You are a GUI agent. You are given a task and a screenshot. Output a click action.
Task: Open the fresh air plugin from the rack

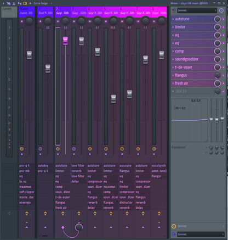tap(193, 83)
